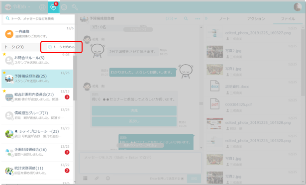The image size is (306, 185).
Task: Attach a file with paperclip icon
Action: (97, 178)
